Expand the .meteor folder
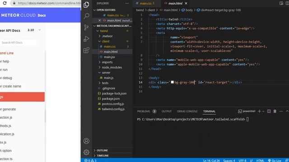This screenshot has width=289, height=162. [99, 36]
